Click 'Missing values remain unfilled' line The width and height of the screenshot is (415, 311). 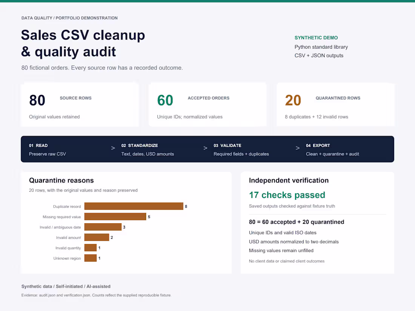tap(281, 250)
